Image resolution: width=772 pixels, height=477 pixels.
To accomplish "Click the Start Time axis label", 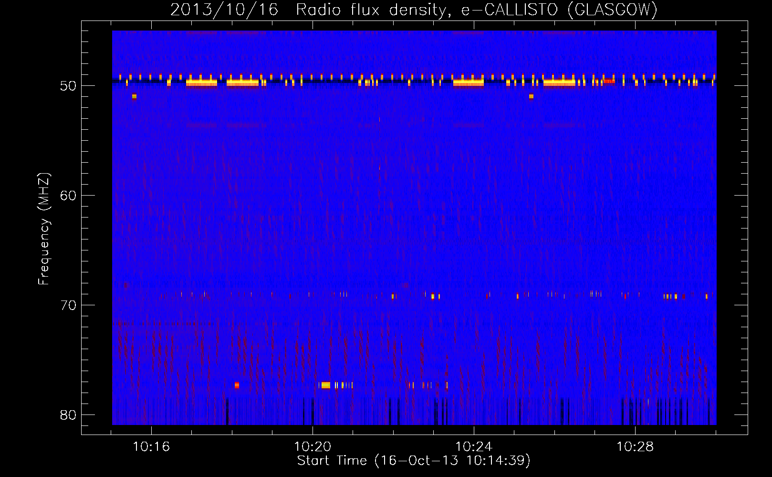I will point(414,461).
